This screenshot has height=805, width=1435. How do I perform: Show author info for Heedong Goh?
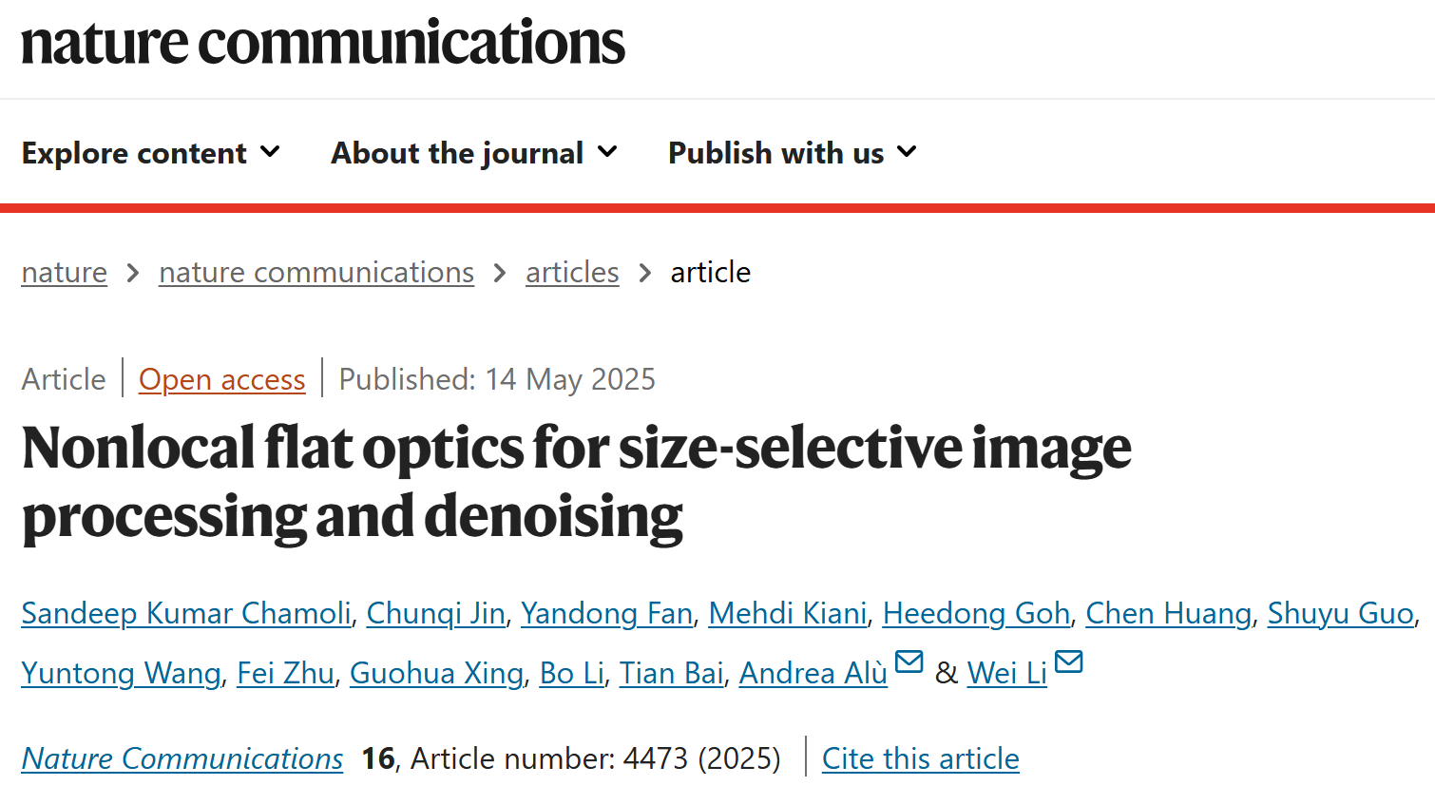[977, 614]
